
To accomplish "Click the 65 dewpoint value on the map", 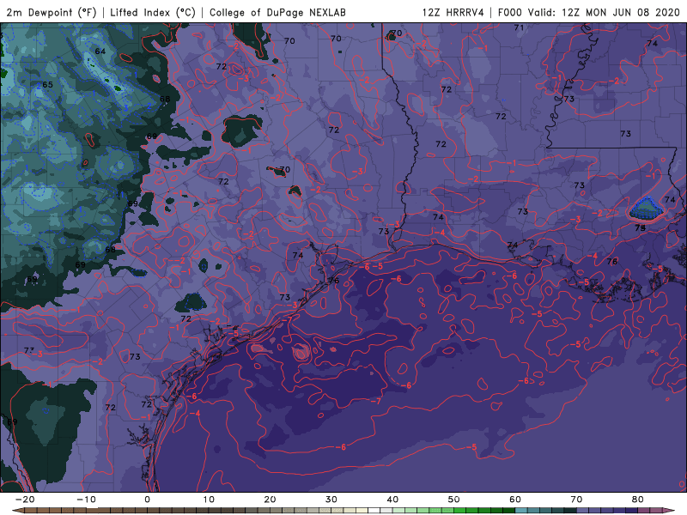I will (x=47, y=84).
